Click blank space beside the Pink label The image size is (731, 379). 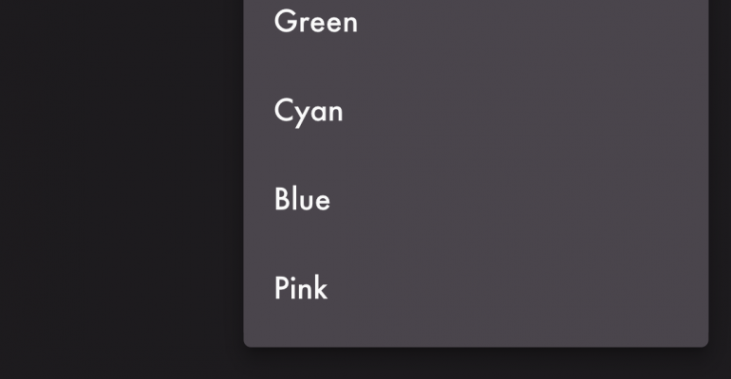coord(517,288)
